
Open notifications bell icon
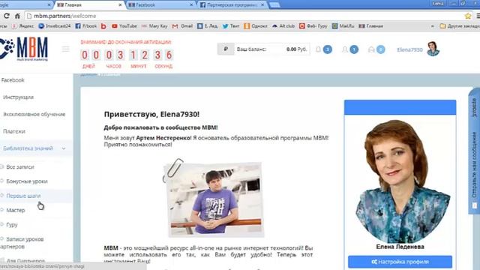pyautogui.click(x=318, y=49)
